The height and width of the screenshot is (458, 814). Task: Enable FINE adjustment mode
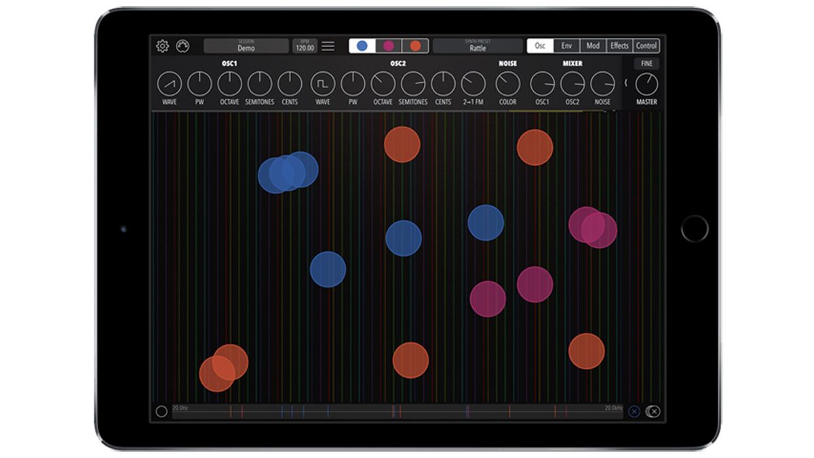(x=648, y=62)
